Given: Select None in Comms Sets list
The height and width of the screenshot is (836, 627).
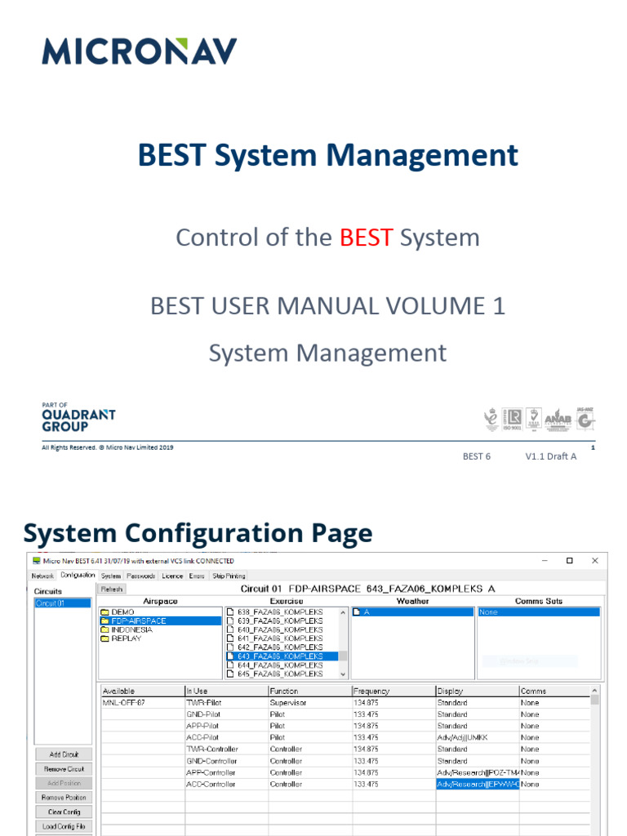Looking at the screenshot, I should [539, 612].
